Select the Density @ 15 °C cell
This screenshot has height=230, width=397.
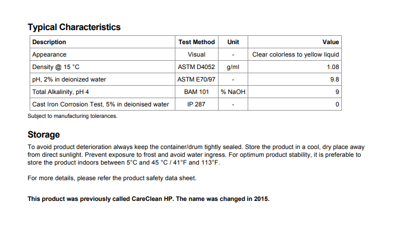click(56, 67)
